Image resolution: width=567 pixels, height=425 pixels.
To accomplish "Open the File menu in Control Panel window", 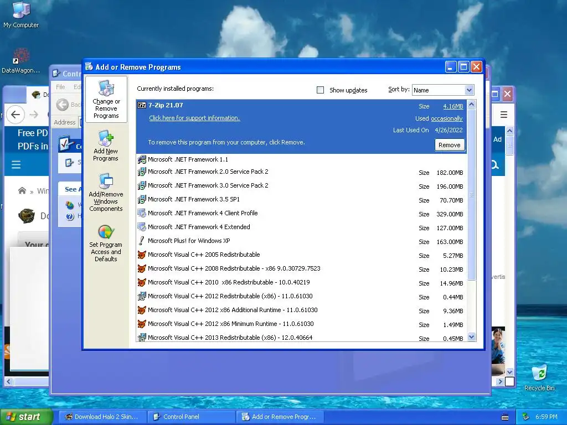I will (x=60, y=87).
